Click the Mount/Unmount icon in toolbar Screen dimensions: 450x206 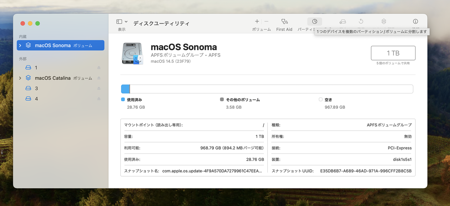384,22
